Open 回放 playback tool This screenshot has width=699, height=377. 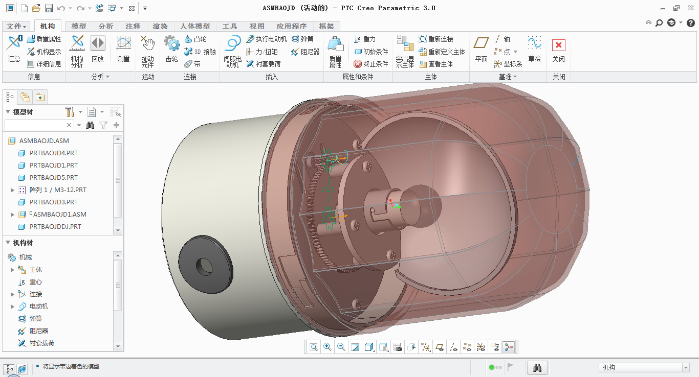click(97, 51)
